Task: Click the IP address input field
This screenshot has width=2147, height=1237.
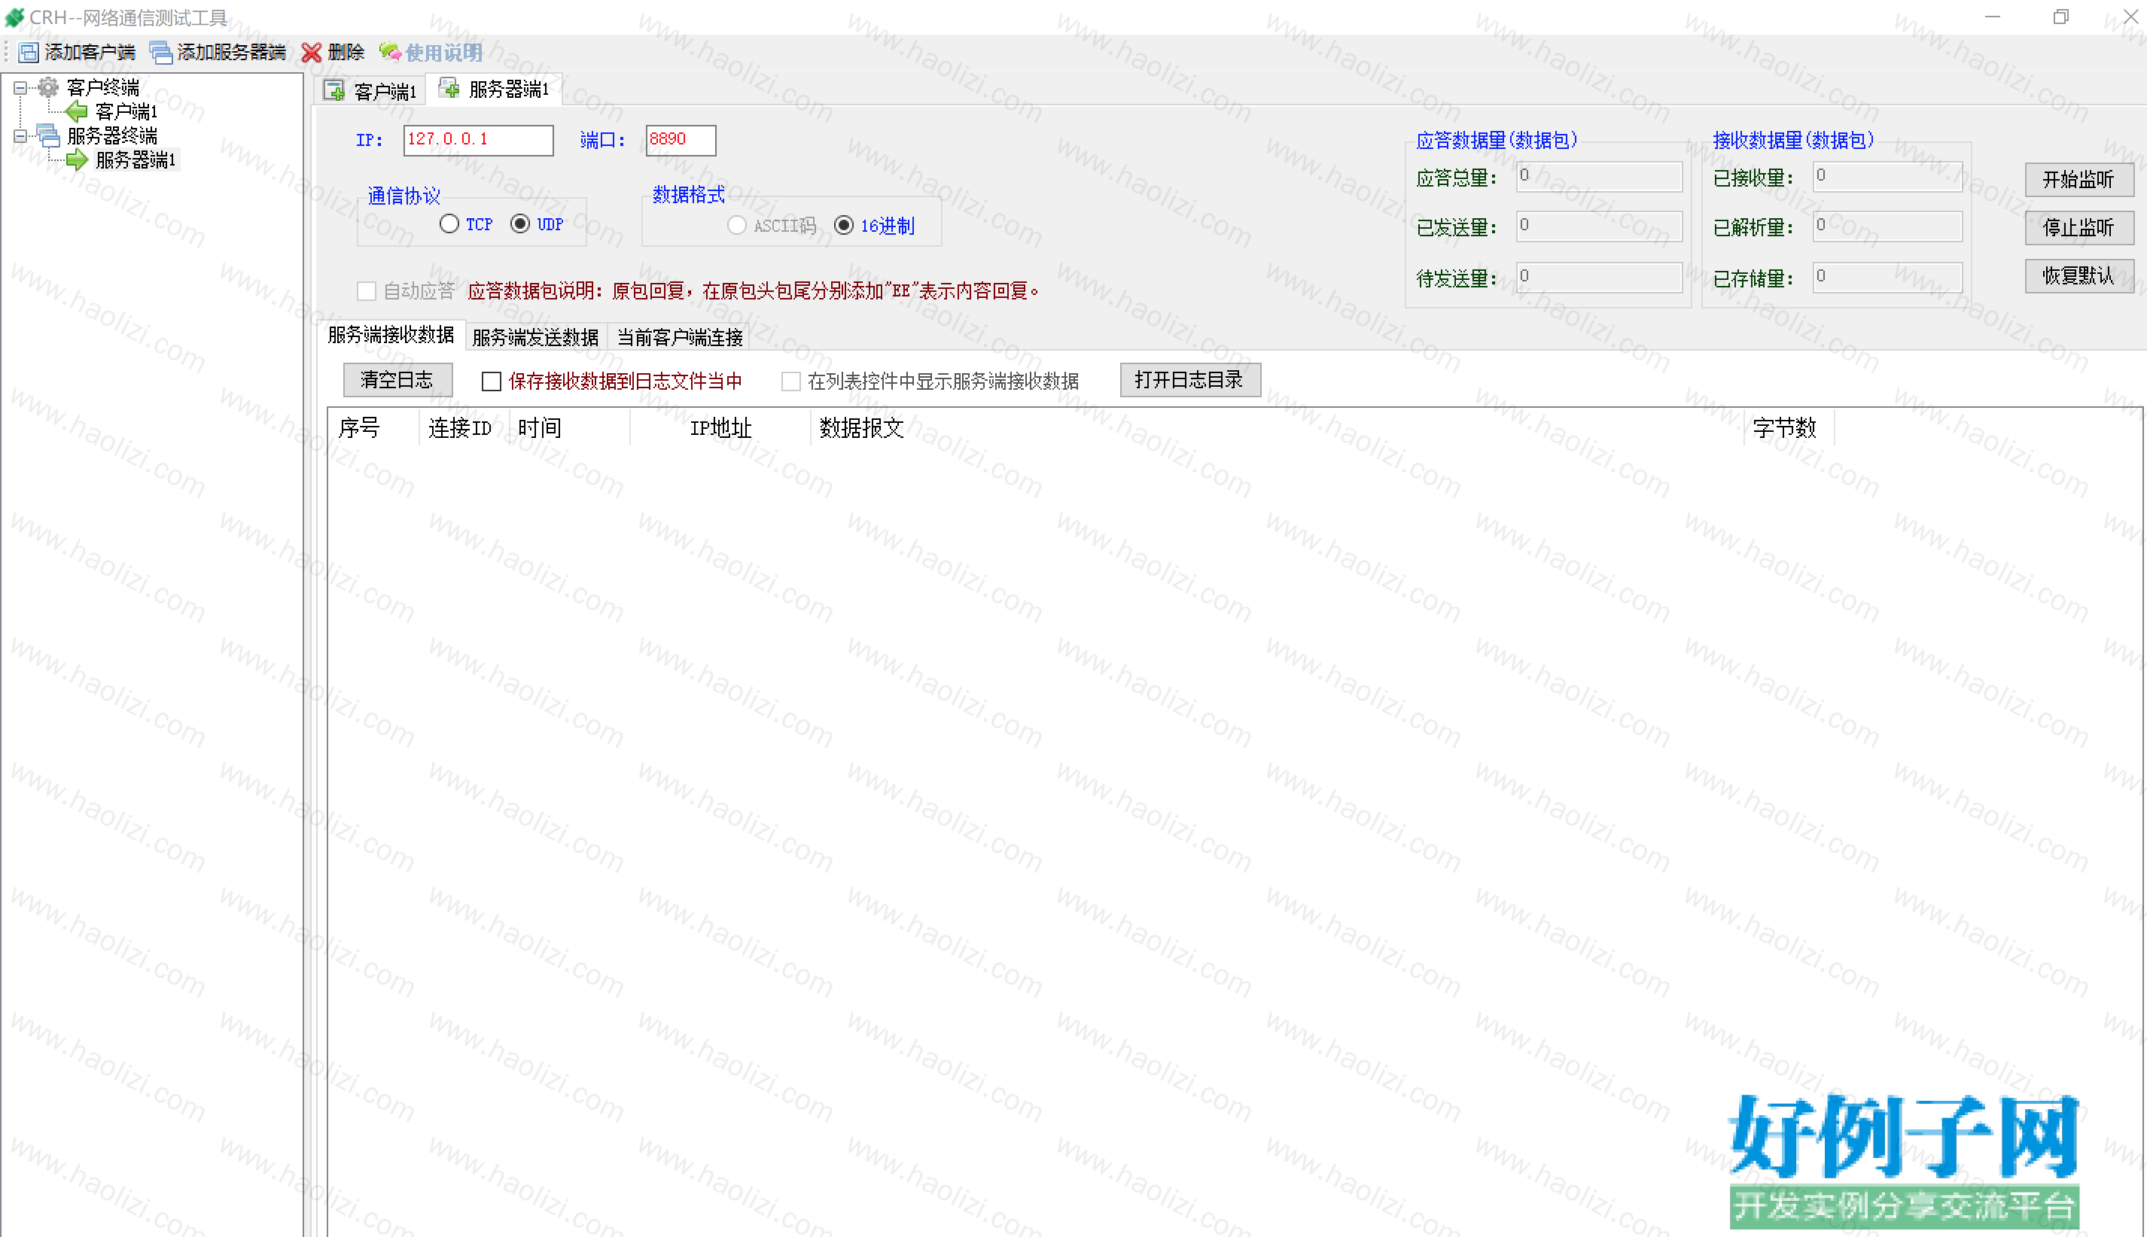Action: 479,140
